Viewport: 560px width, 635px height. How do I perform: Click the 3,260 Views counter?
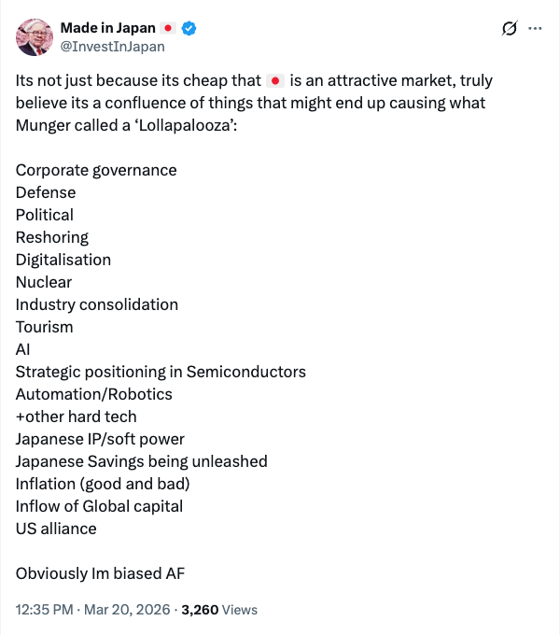tap(218, 609)
